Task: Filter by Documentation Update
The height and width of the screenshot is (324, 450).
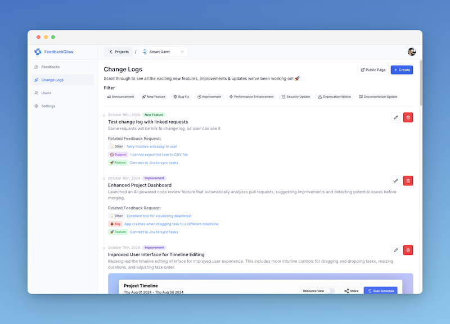Action: click(x=378, y=97)
